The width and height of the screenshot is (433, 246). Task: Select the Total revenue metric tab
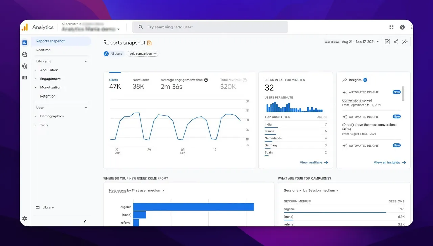click(233, 84)
